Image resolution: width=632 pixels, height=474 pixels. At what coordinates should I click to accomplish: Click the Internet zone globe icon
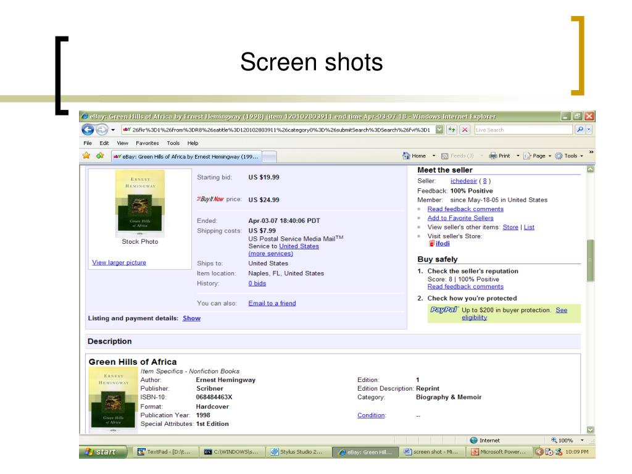pyautogui.click(x=473, y=440)
